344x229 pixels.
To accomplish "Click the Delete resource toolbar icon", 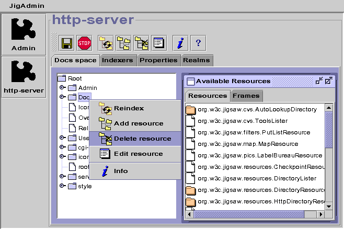I will click(x=141, y=43).
